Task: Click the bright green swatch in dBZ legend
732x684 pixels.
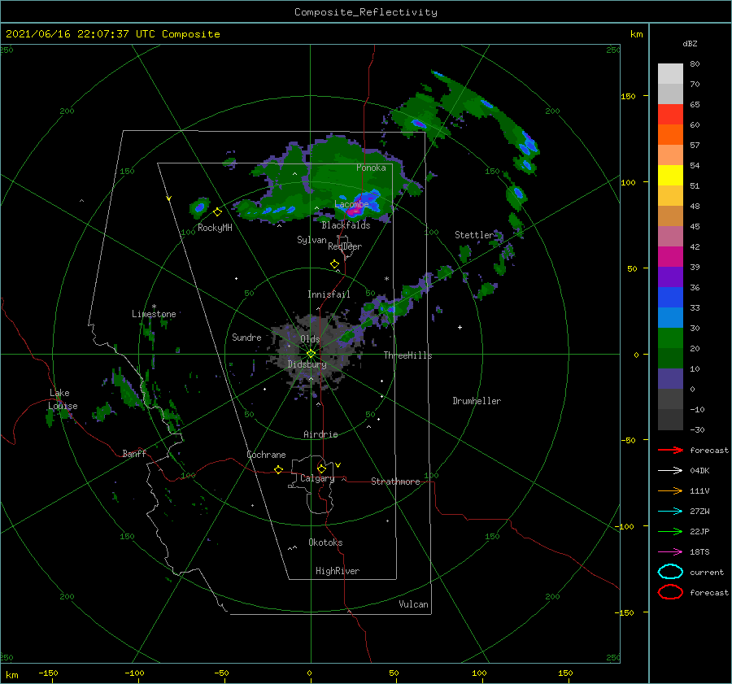Action: coord(670,338)
